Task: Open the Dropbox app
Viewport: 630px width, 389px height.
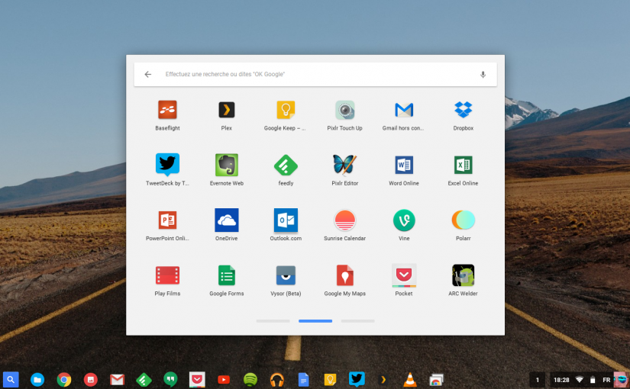Action: click(x=464, y=110)
